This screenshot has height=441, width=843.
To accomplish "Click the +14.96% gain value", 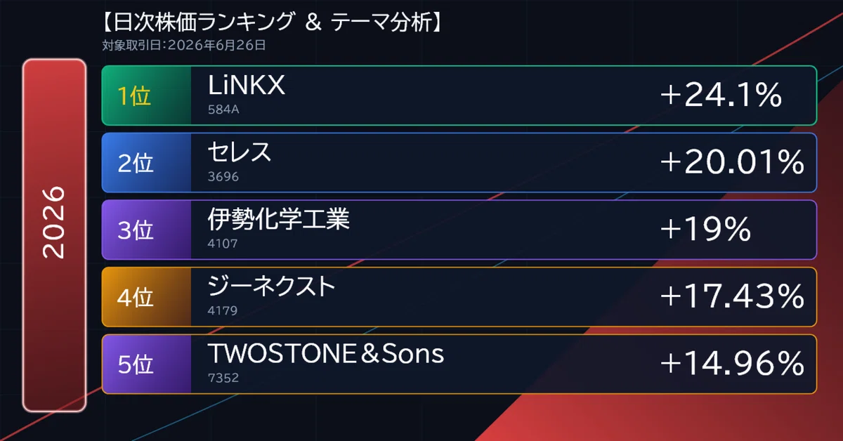I will [x=732, y=364].
